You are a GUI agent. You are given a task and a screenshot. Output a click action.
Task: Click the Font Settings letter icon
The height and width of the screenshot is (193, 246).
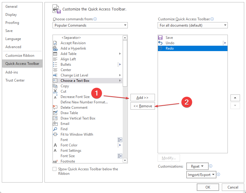point(55,151)
